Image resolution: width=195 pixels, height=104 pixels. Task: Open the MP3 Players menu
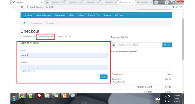(119, 15)
